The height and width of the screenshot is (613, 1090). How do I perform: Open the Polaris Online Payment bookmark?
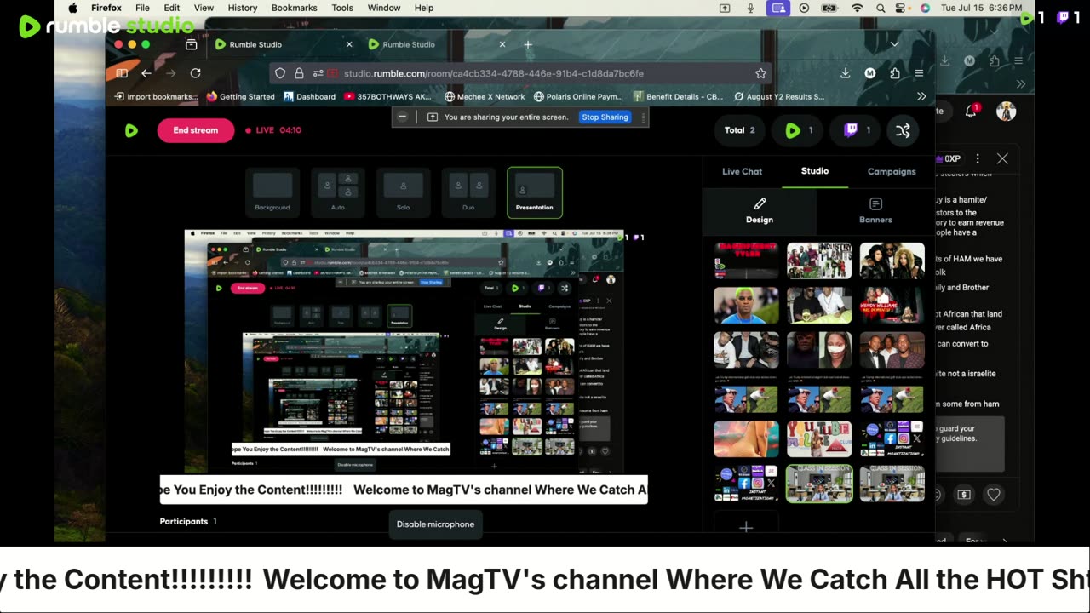click(578, 96)
